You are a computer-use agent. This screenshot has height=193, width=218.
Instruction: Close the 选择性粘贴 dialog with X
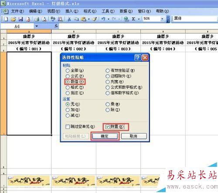click(145, 58)
